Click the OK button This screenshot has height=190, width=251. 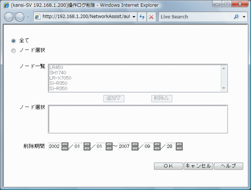pos(168,166)
